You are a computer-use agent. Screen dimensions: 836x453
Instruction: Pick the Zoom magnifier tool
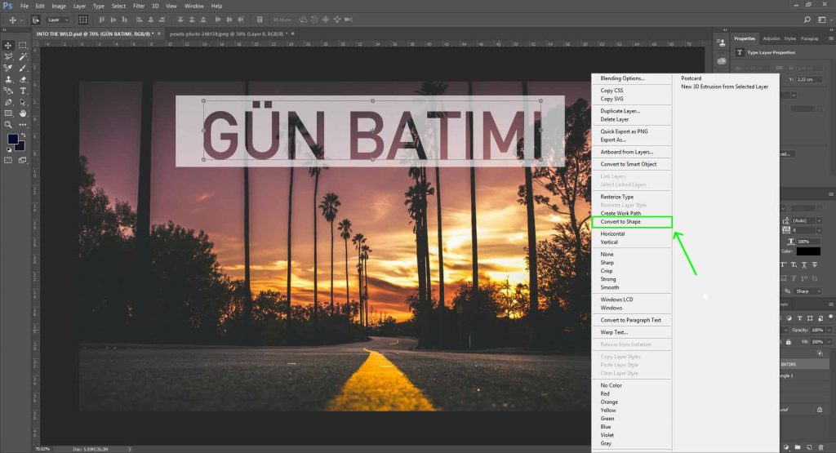pos(8,125)
